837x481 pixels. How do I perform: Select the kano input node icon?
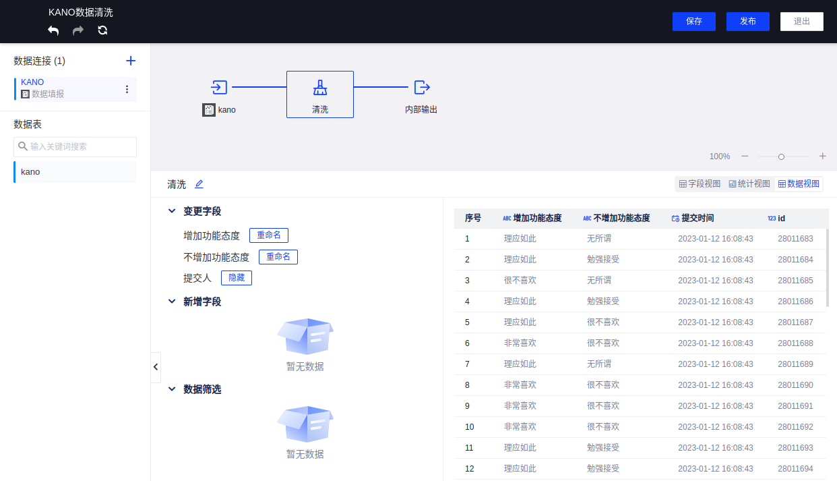[219, 87]
